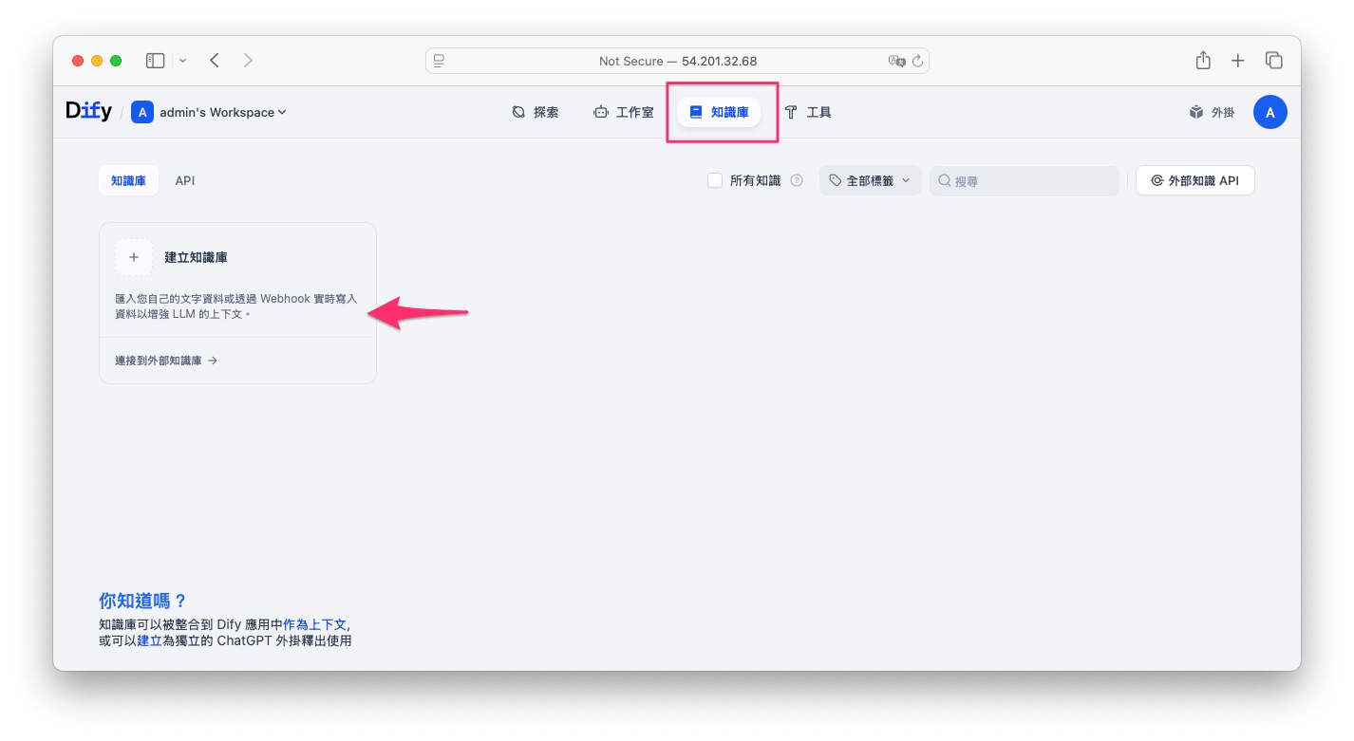Click the help icon beside 所有知識
The width and height of the screenshot is (1354, 741).
pyautogui.click(x=797, y=180)
